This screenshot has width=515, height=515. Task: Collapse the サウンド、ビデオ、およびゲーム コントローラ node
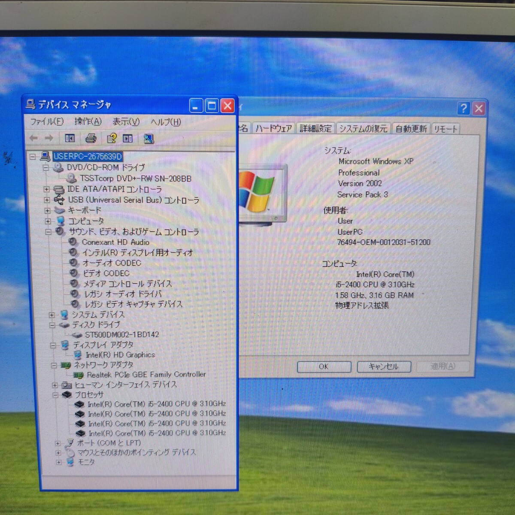click(48, 232)
